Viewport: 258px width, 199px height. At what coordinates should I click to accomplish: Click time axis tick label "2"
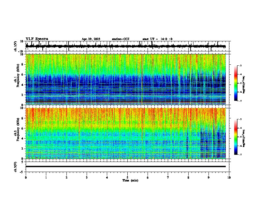click(66, 178)
